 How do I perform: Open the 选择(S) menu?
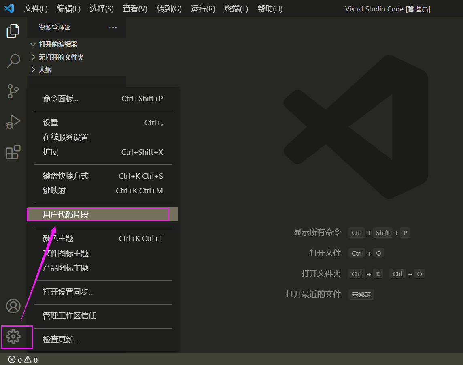pos(101,9)
